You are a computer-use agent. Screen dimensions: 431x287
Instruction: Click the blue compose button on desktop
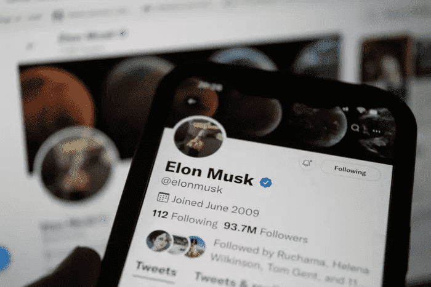coord(4,259)
